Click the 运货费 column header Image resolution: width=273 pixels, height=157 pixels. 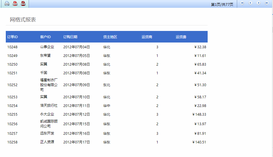(x=181, y=37)
